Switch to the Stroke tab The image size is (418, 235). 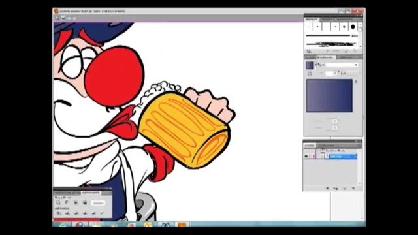tap(311, 57)
